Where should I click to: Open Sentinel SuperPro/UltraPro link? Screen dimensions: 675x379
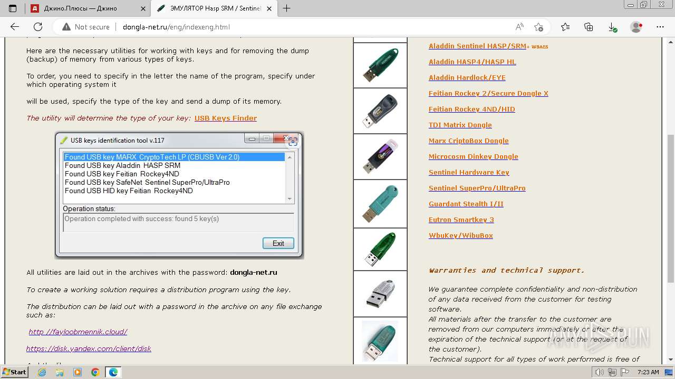(x=477, y=188)
